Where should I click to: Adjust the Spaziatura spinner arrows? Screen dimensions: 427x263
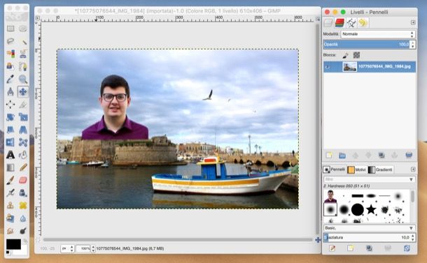point(413,237)
